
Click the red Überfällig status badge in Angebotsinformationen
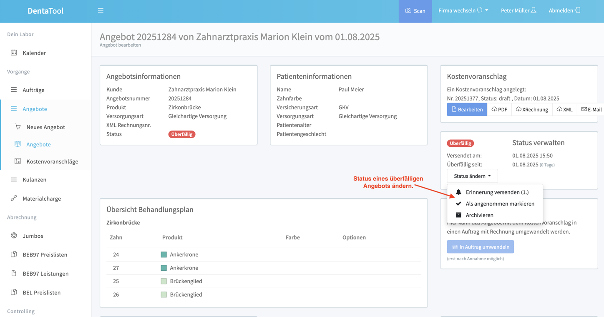[182, 134]
